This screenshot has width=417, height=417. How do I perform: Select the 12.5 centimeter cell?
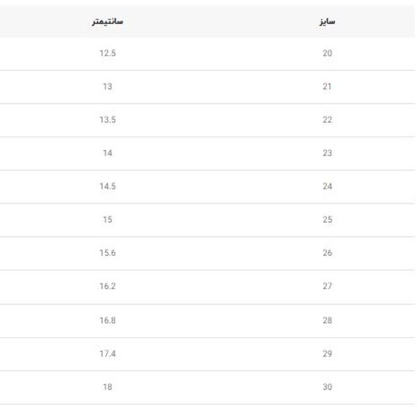tap(107, 54)
